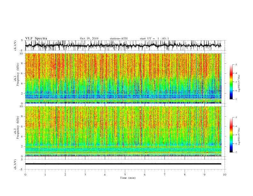Click the 'ch.1(V)' waveform axis label
The image size is (253, 196).
click(15, 45)
